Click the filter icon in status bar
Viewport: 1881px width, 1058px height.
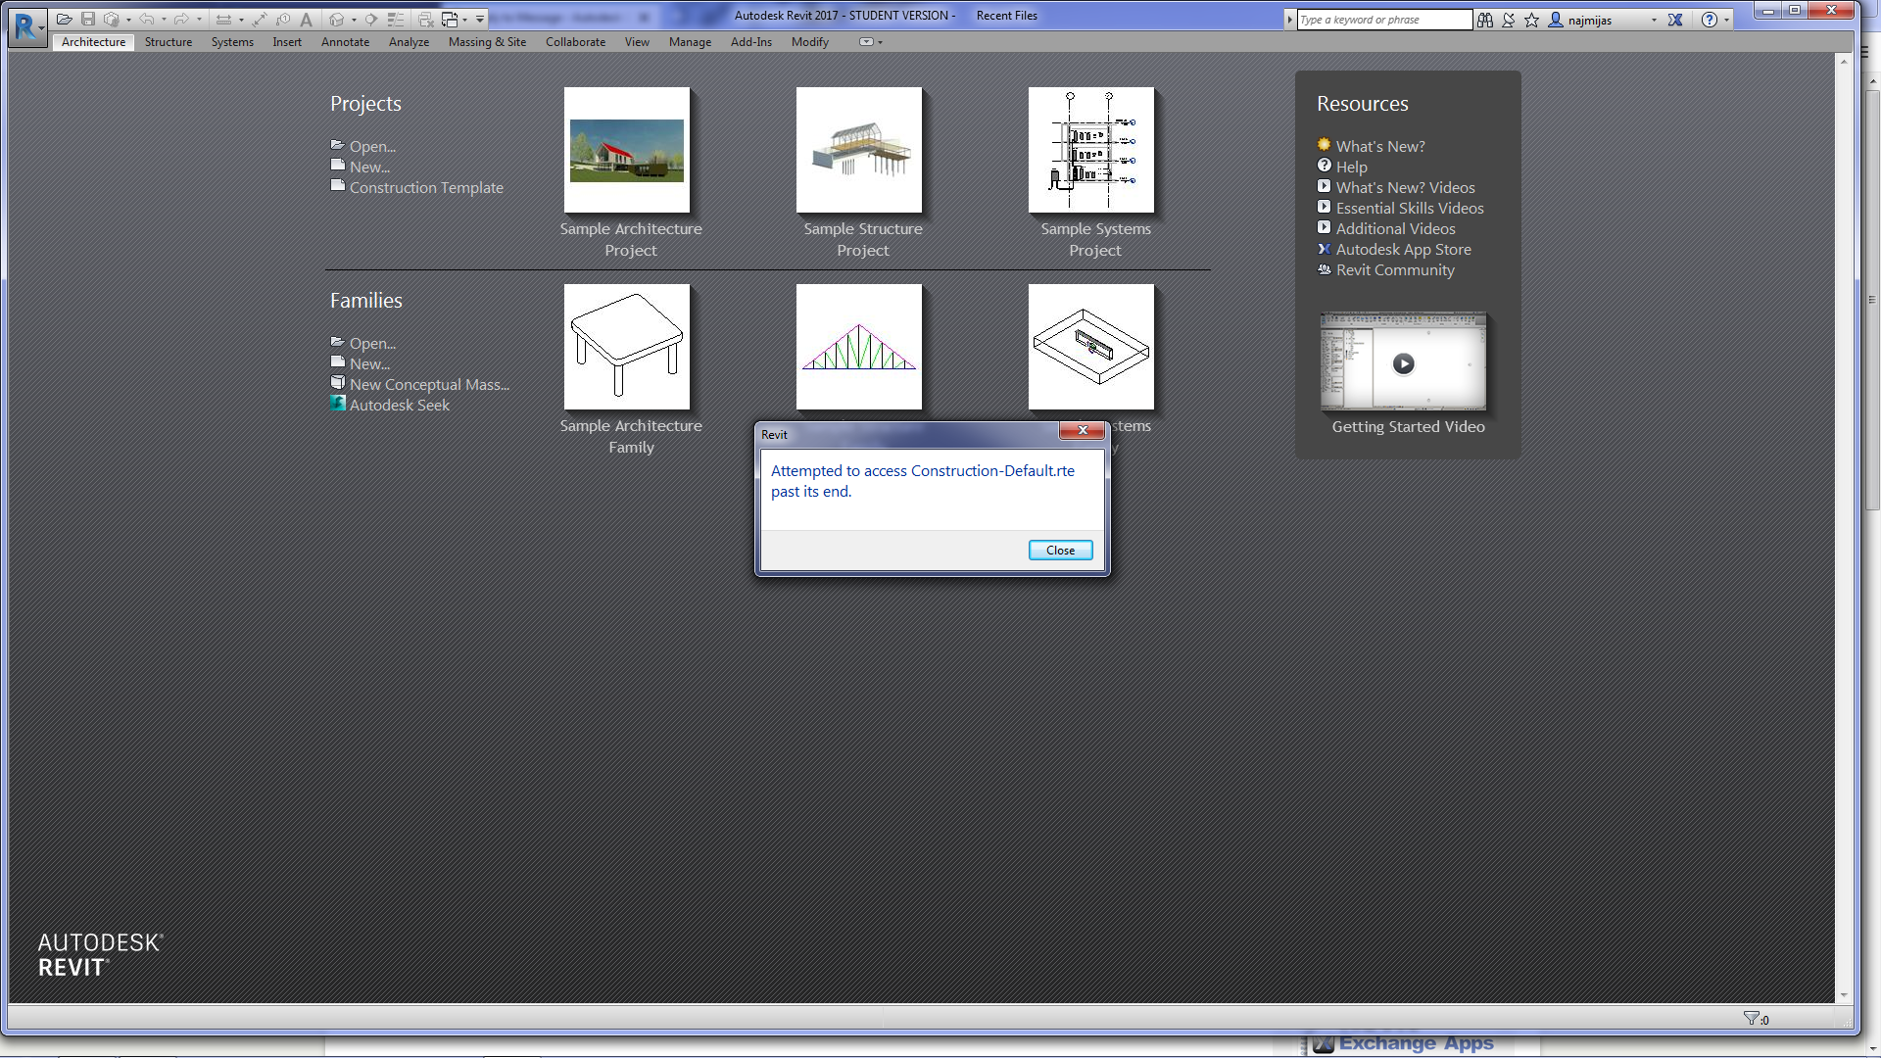[1751, 1019]
